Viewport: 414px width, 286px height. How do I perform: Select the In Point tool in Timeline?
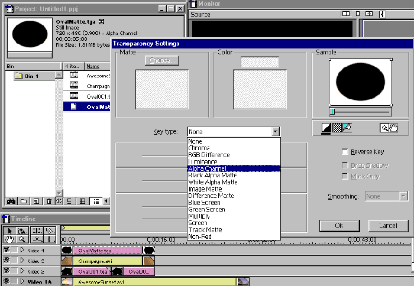point(49,239)
